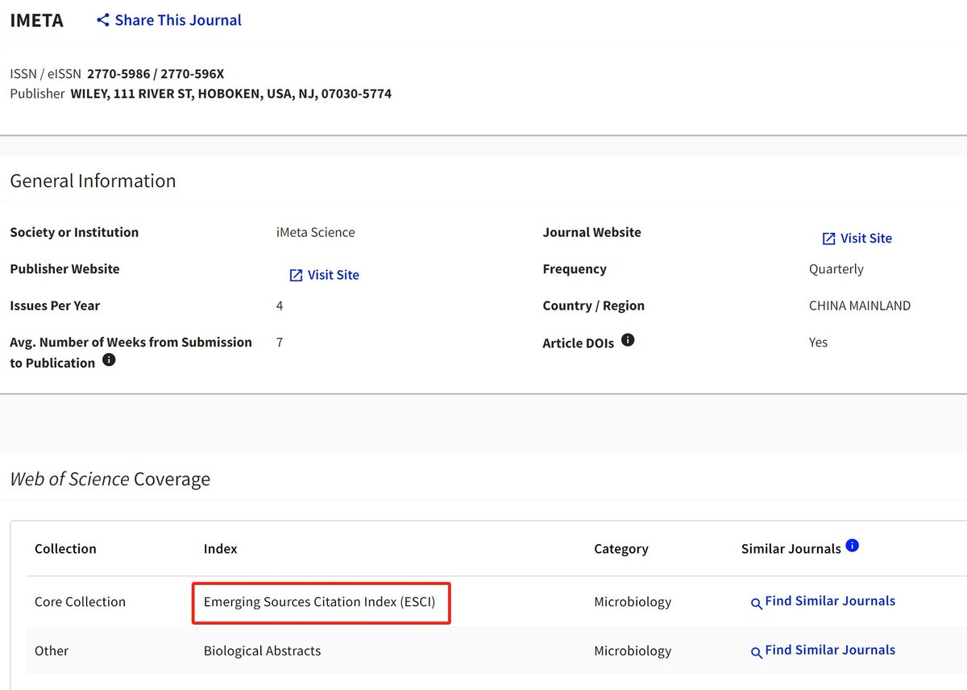The height and width of the screenshot is (690, 967).
Task: Show info for Avg. Weeks to Publication
Action: [109, 360]
